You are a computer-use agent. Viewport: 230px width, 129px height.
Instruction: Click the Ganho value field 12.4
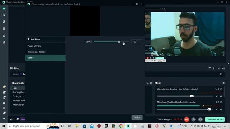pos(137,42)
